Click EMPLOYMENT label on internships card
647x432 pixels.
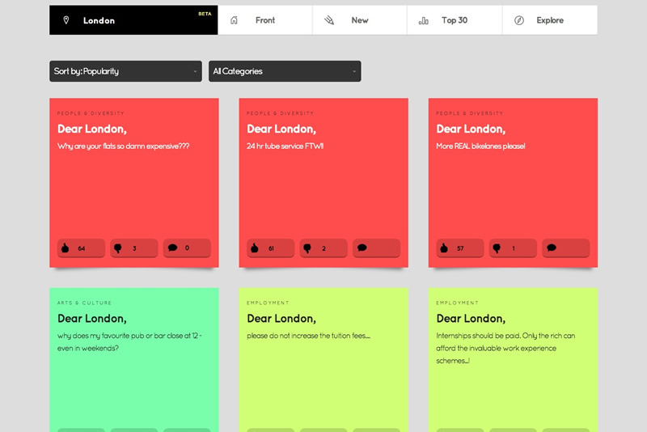pos(457,303)
